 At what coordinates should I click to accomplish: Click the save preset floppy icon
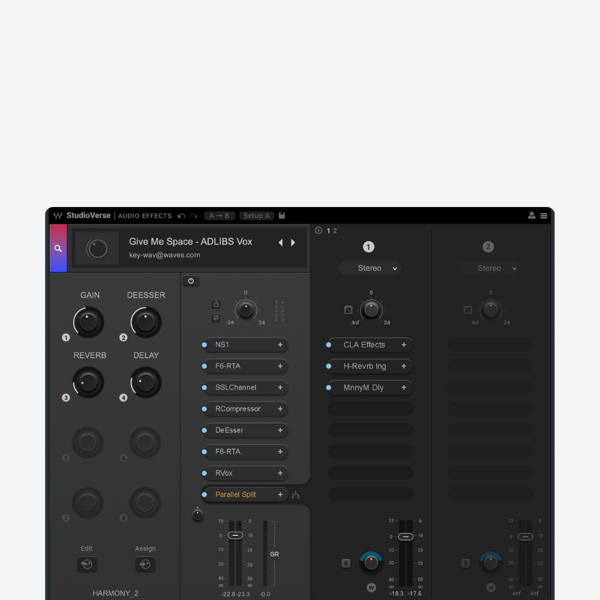click(282, 216)
